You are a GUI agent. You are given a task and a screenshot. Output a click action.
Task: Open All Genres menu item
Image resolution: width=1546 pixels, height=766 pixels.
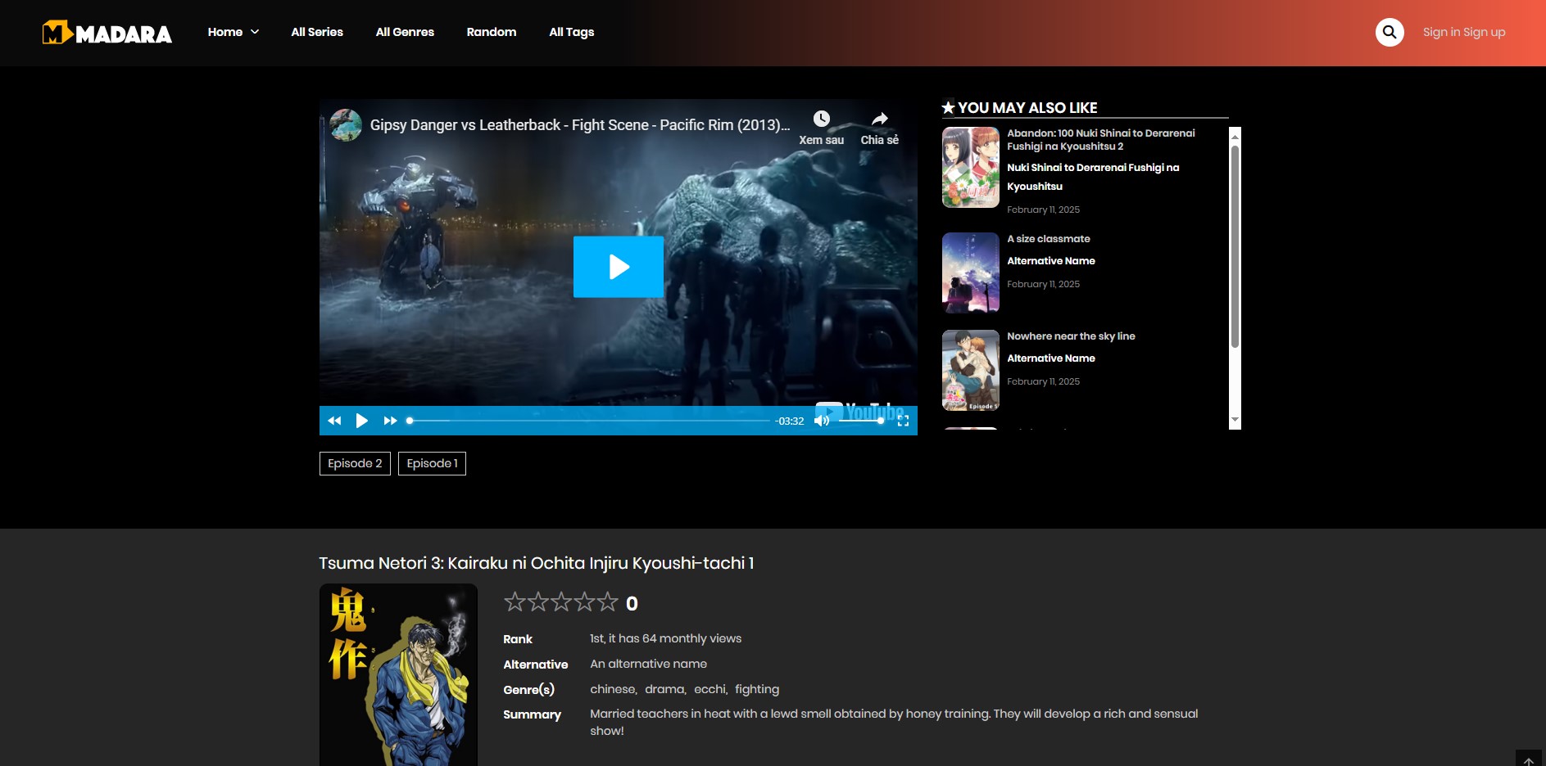click(x=405, y=32)
